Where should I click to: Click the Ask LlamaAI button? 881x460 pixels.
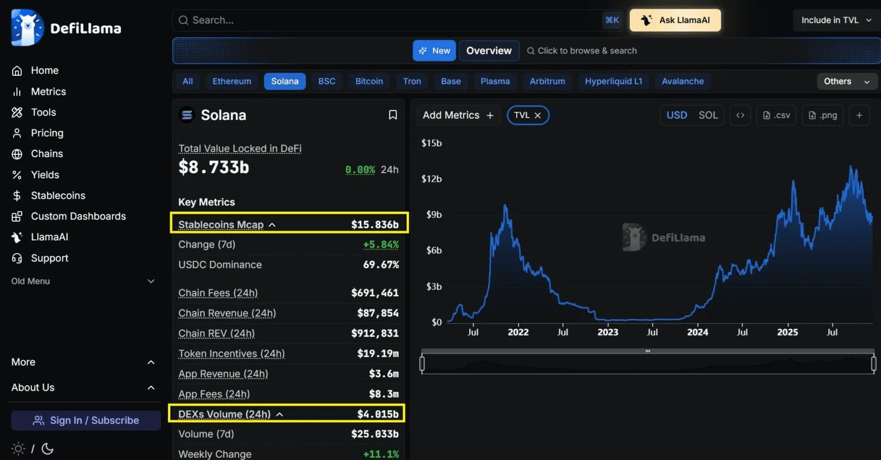pos(675,20)
